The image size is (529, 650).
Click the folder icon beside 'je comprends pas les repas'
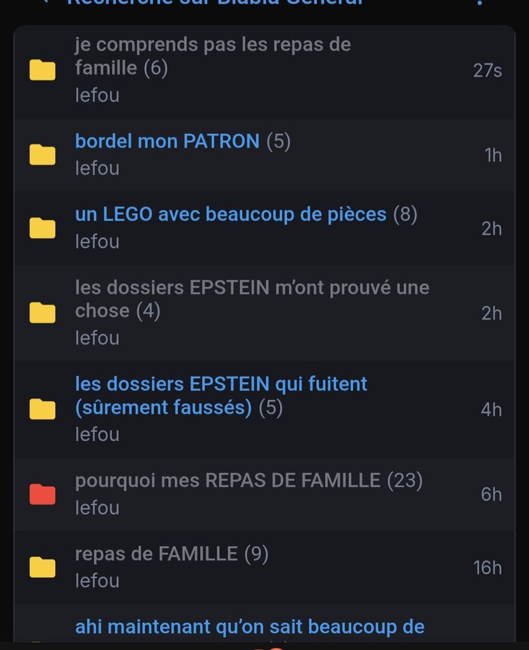pos(43,70)
